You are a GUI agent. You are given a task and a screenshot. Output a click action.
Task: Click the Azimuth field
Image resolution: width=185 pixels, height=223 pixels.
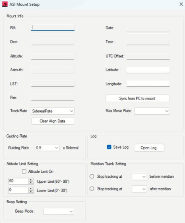coord(53,70)
